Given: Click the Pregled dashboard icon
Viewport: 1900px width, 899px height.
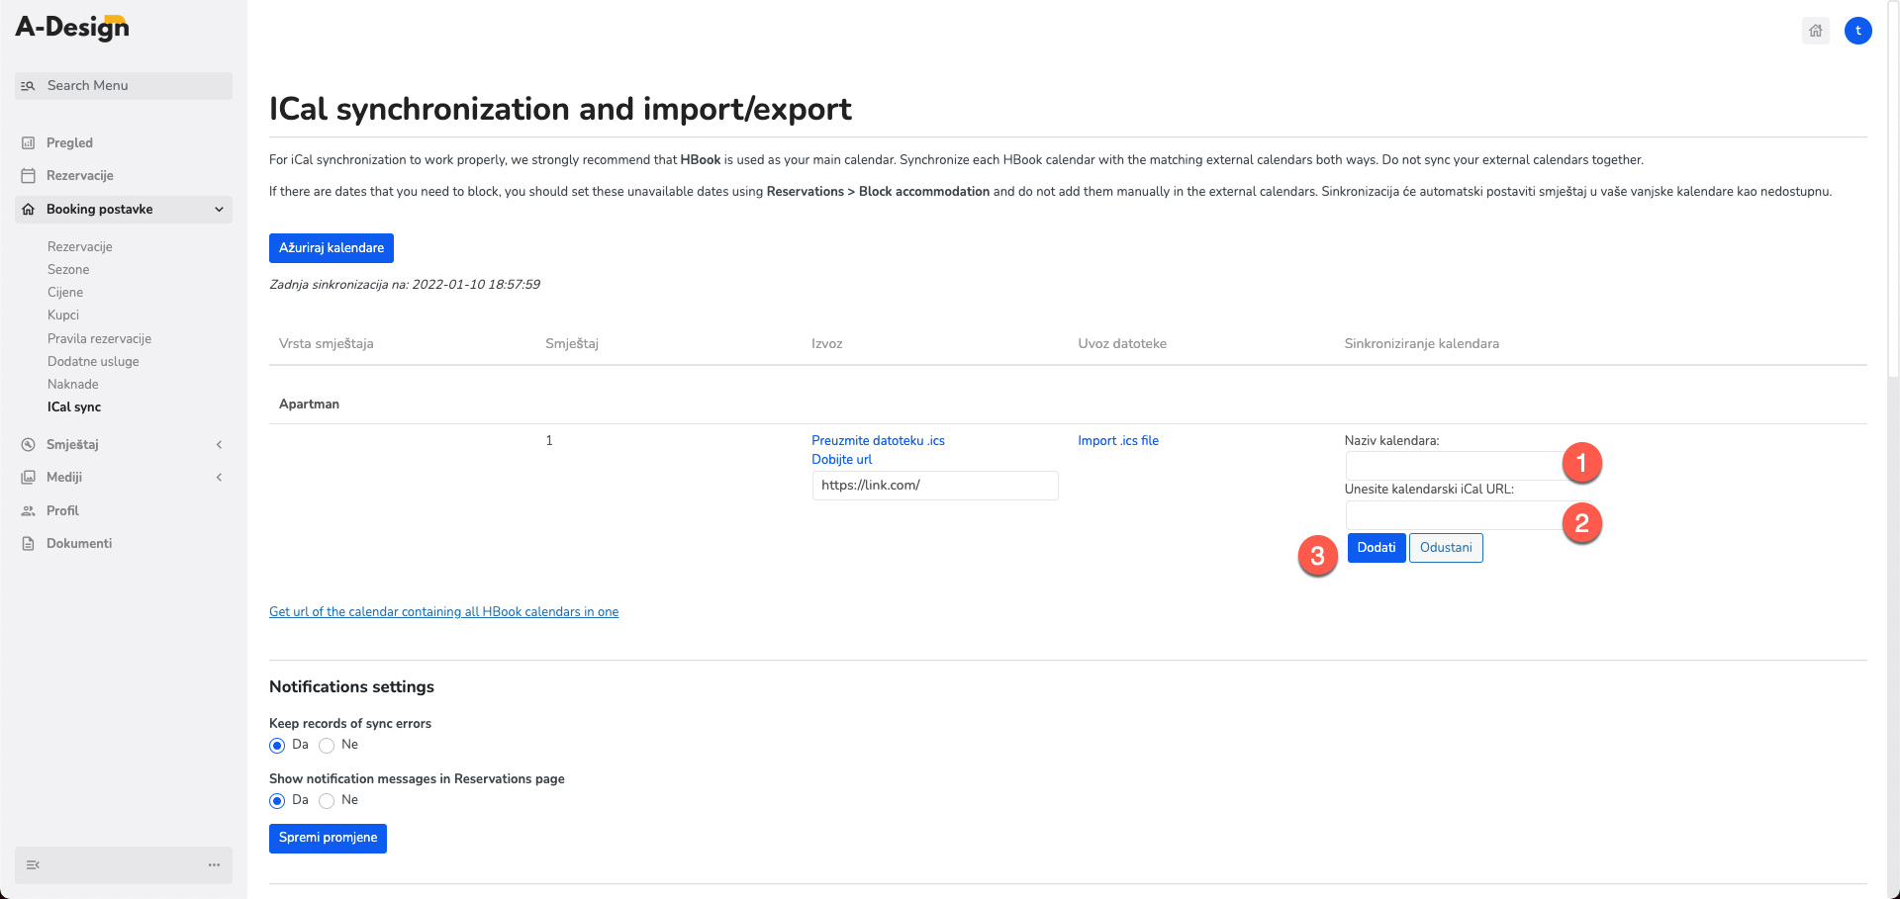Looking at the screenshot, I should 29,143.
